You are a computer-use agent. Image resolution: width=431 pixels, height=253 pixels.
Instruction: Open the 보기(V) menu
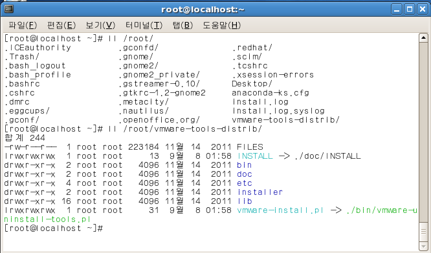100,25
